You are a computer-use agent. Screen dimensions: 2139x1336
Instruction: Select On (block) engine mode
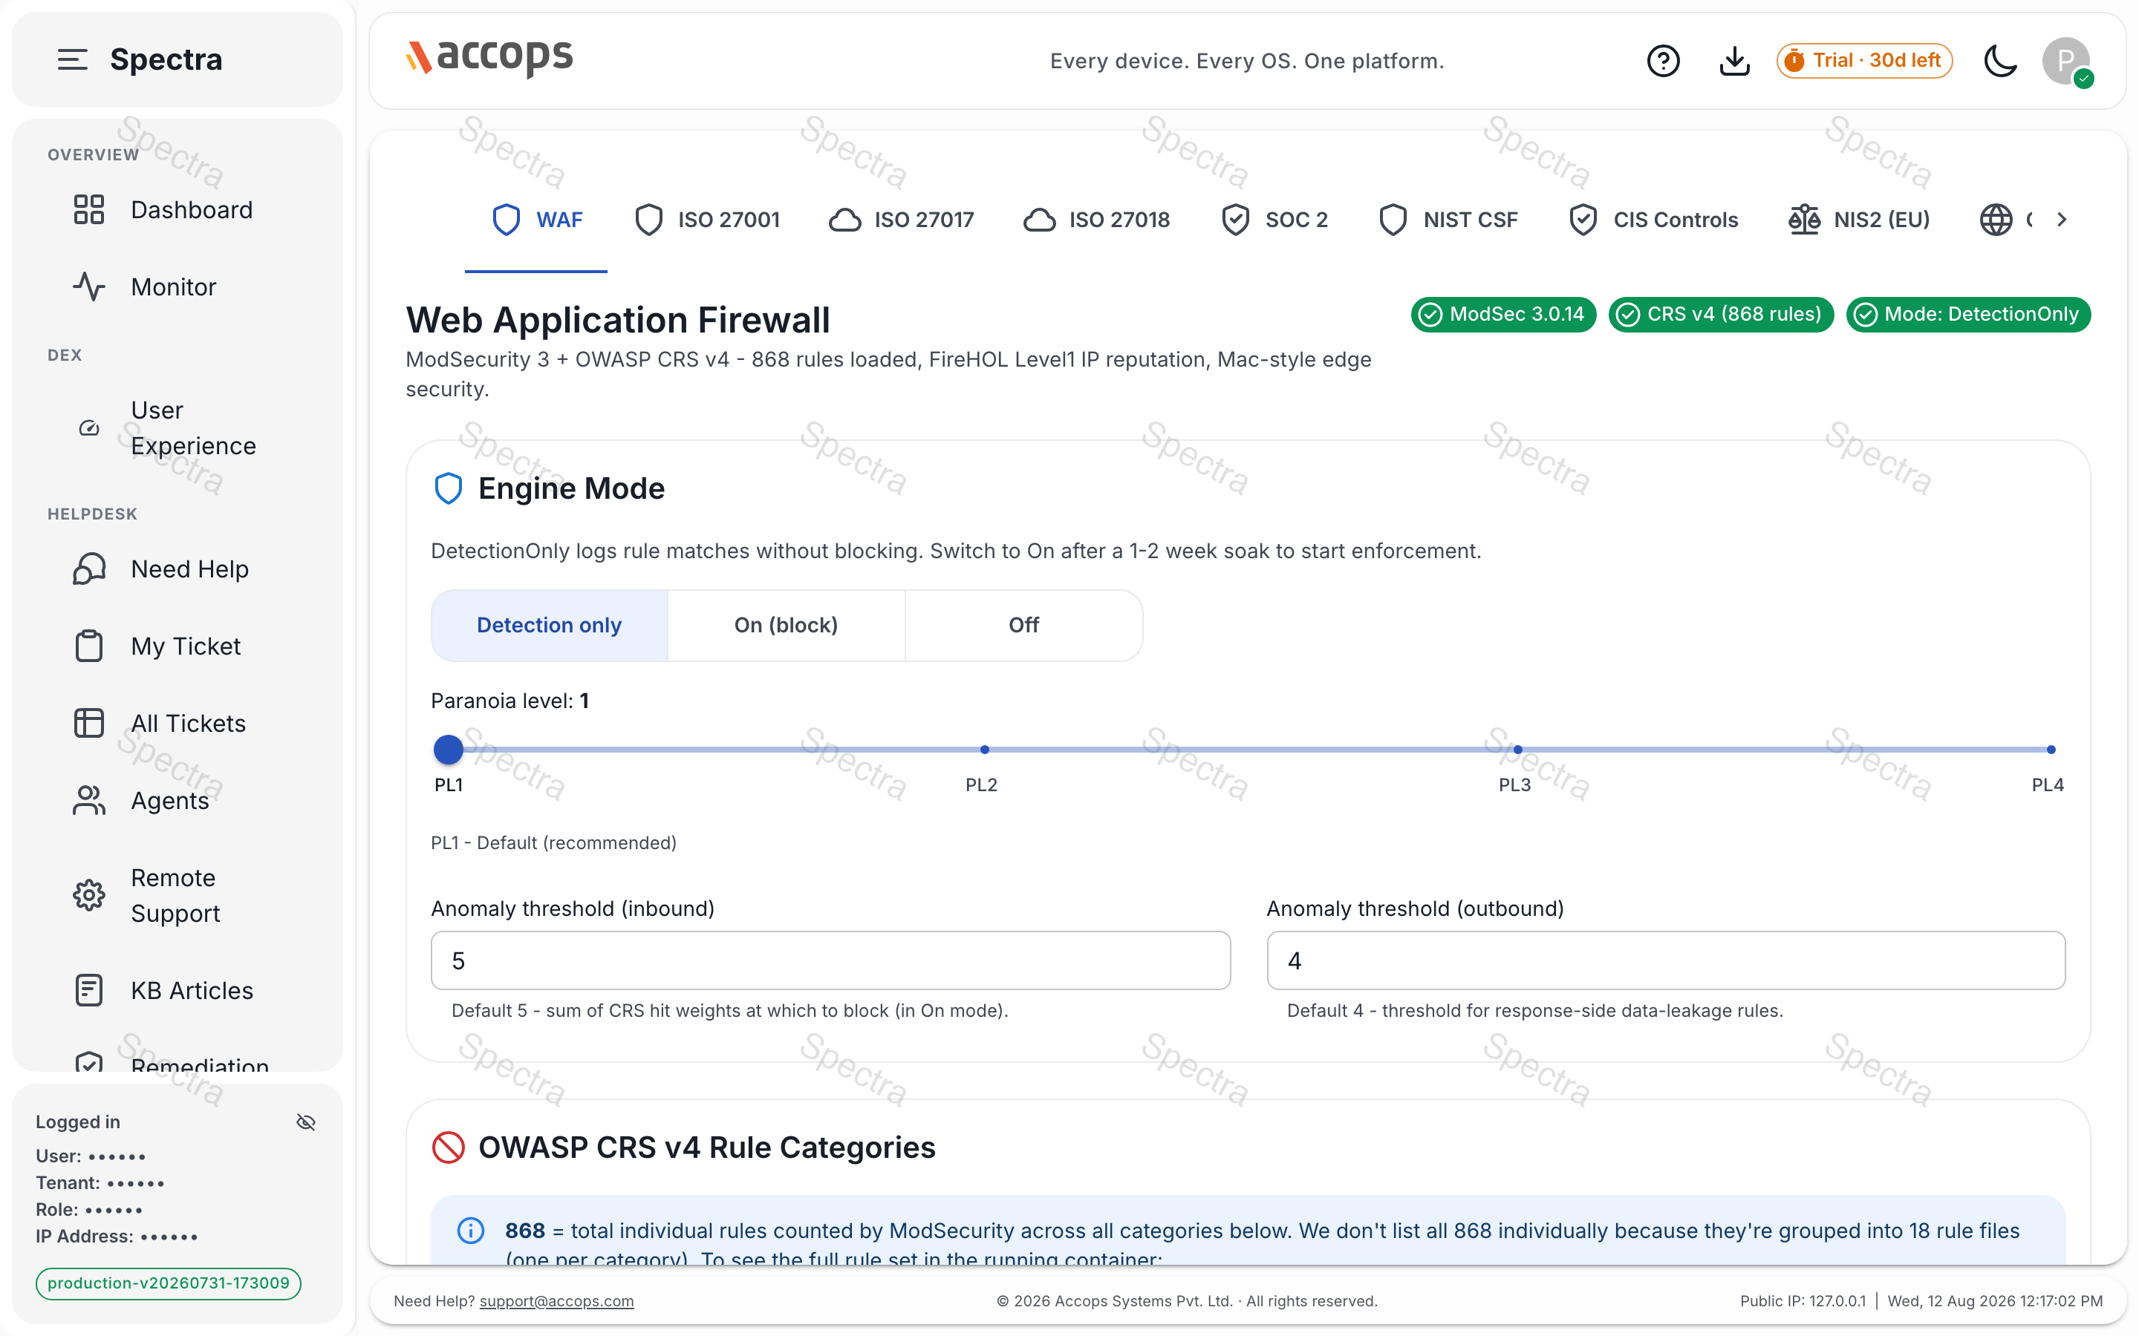pos(786,626)
